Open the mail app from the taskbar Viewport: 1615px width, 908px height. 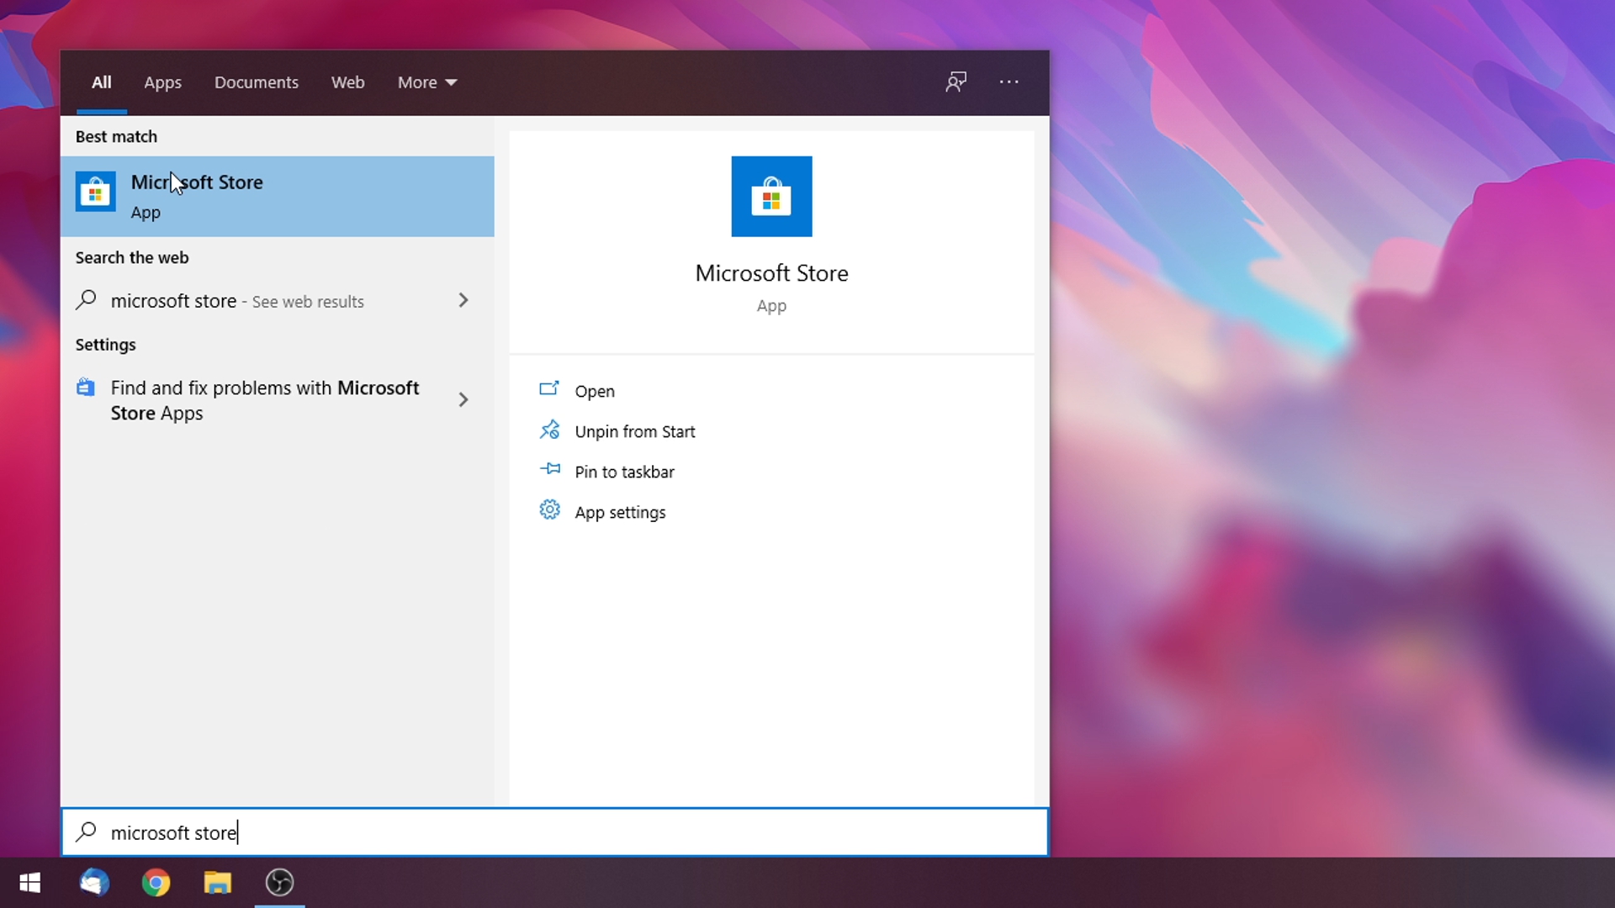pyautogui.click(x=94, y=883)
